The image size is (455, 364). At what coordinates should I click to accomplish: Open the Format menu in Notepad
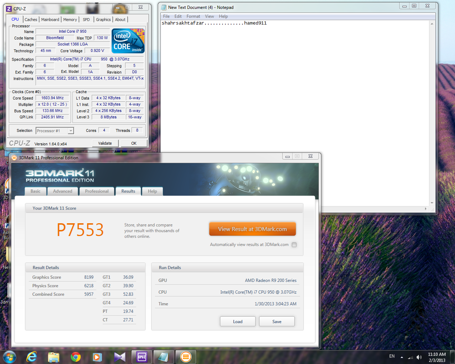[193, 16]
